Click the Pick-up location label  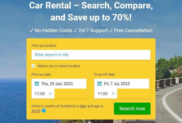pyautogui.click(x=44, y=46)
